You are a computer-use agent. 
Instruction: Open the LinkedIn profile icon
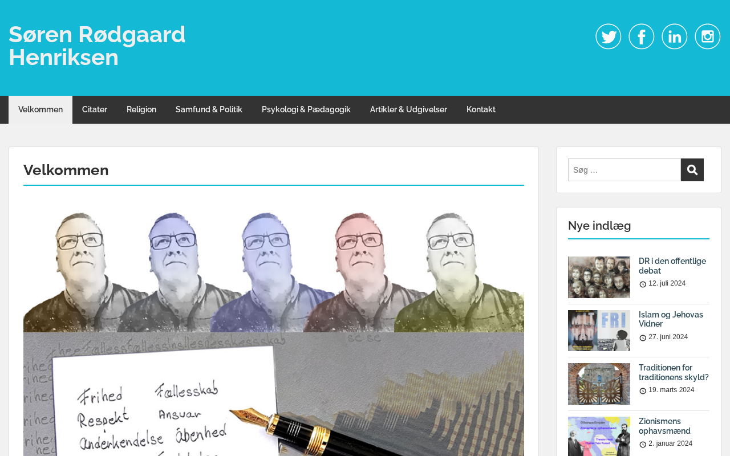[x=675, y=36]
